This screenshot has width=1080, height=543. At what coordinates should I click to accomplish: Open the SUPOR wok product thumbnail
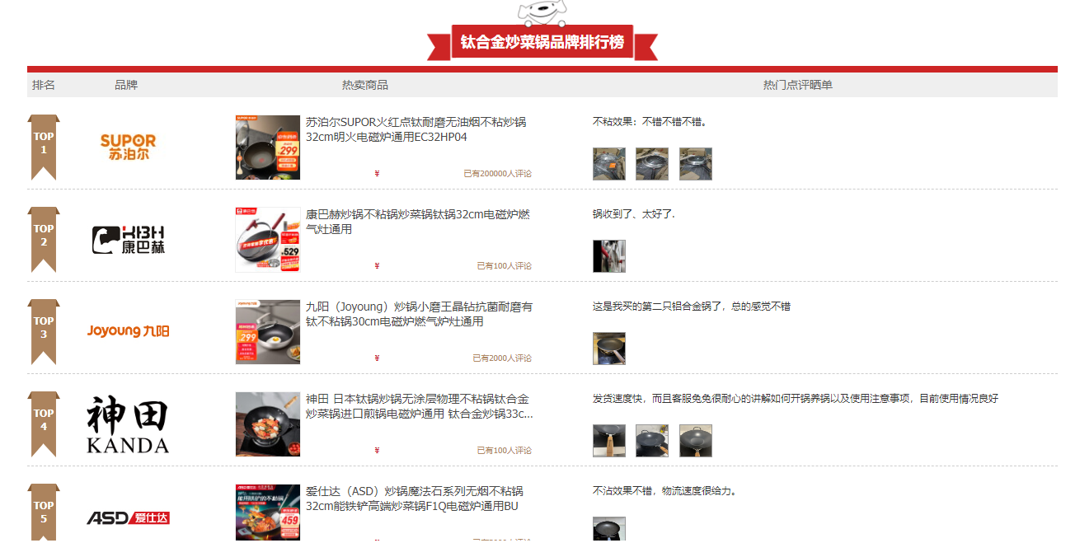268,147
